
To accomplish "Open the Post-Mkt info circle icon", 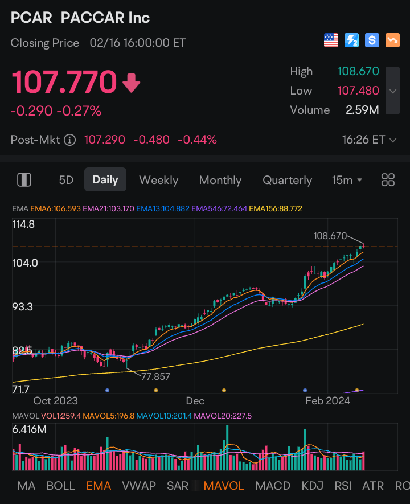I will [69, 140].
